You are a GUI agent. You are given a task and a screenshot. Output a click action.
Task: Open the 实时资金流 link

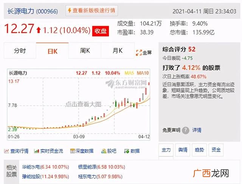(51, 151)
